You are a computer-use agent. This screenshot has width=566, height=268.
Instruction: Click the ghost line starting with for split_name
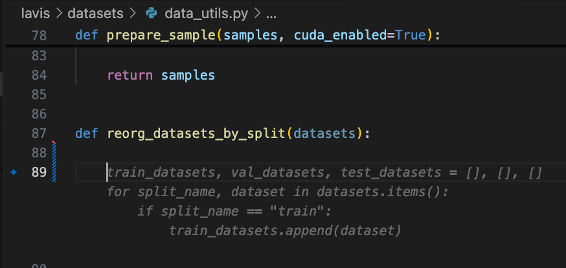[277, 192]
